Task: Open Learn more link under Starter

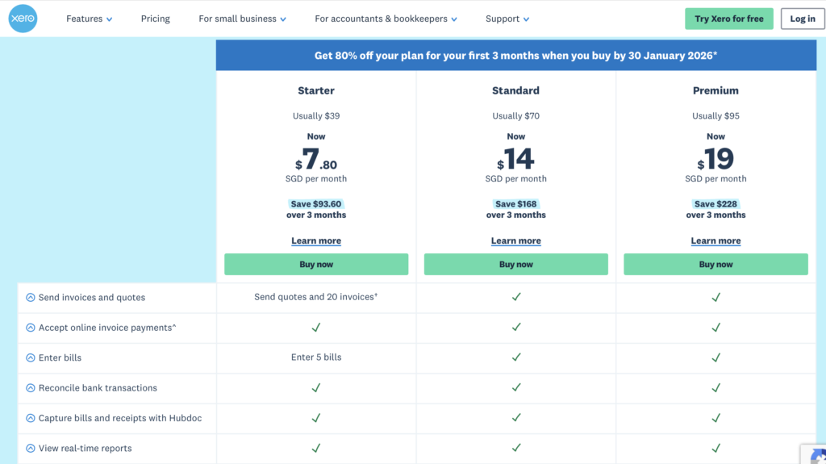Action: pyautogui.click(x=316, y=241)
